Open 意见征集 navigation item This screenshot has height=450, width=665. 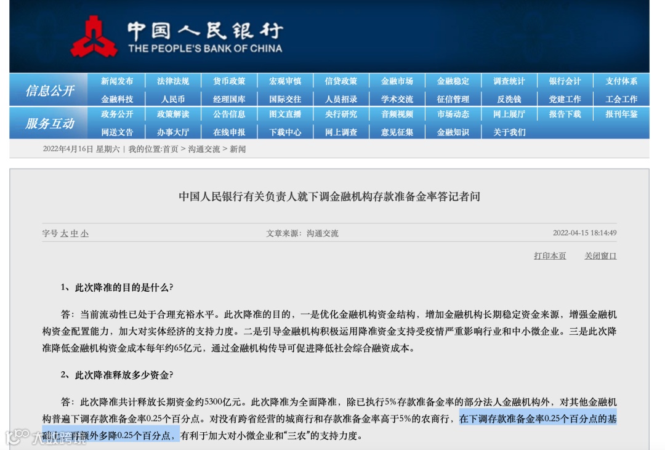[x=397, y=132]
